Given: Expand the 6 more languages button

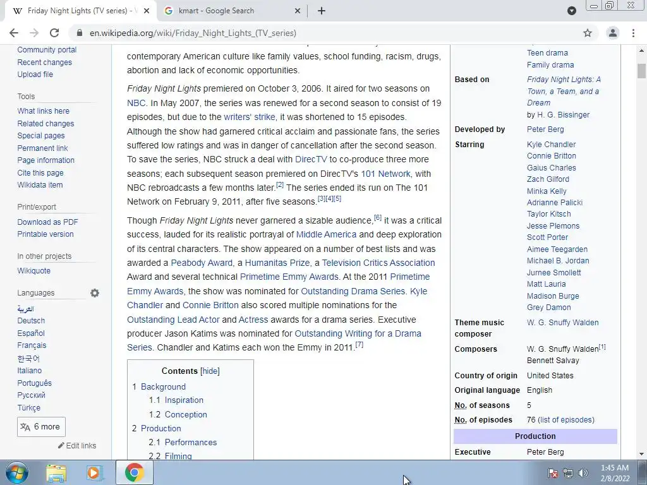Looking at the screenshot, I should tap(41, 427).
